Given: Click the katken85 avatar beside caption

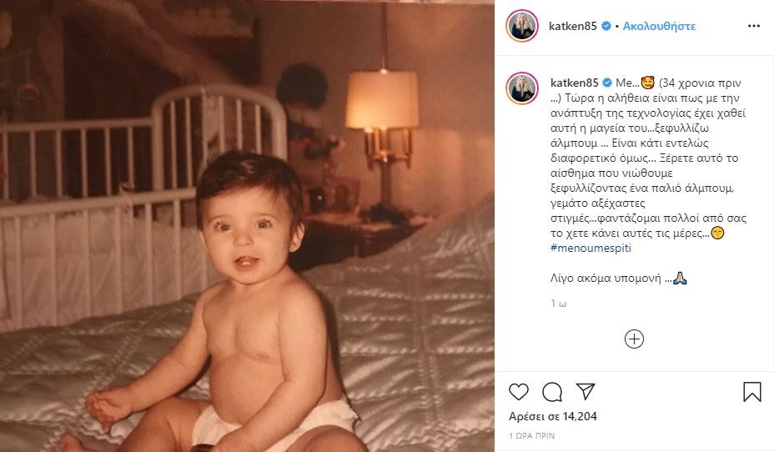Looking at the screenshot, I should (522, 88).
